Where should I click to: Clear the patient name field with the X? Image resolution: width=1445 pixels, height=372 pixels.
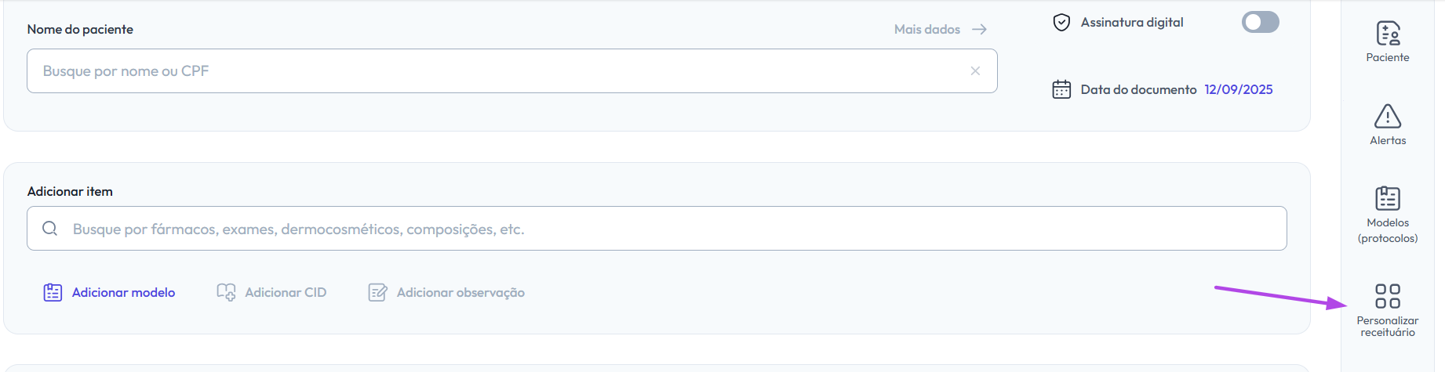[x=975, y=70]
